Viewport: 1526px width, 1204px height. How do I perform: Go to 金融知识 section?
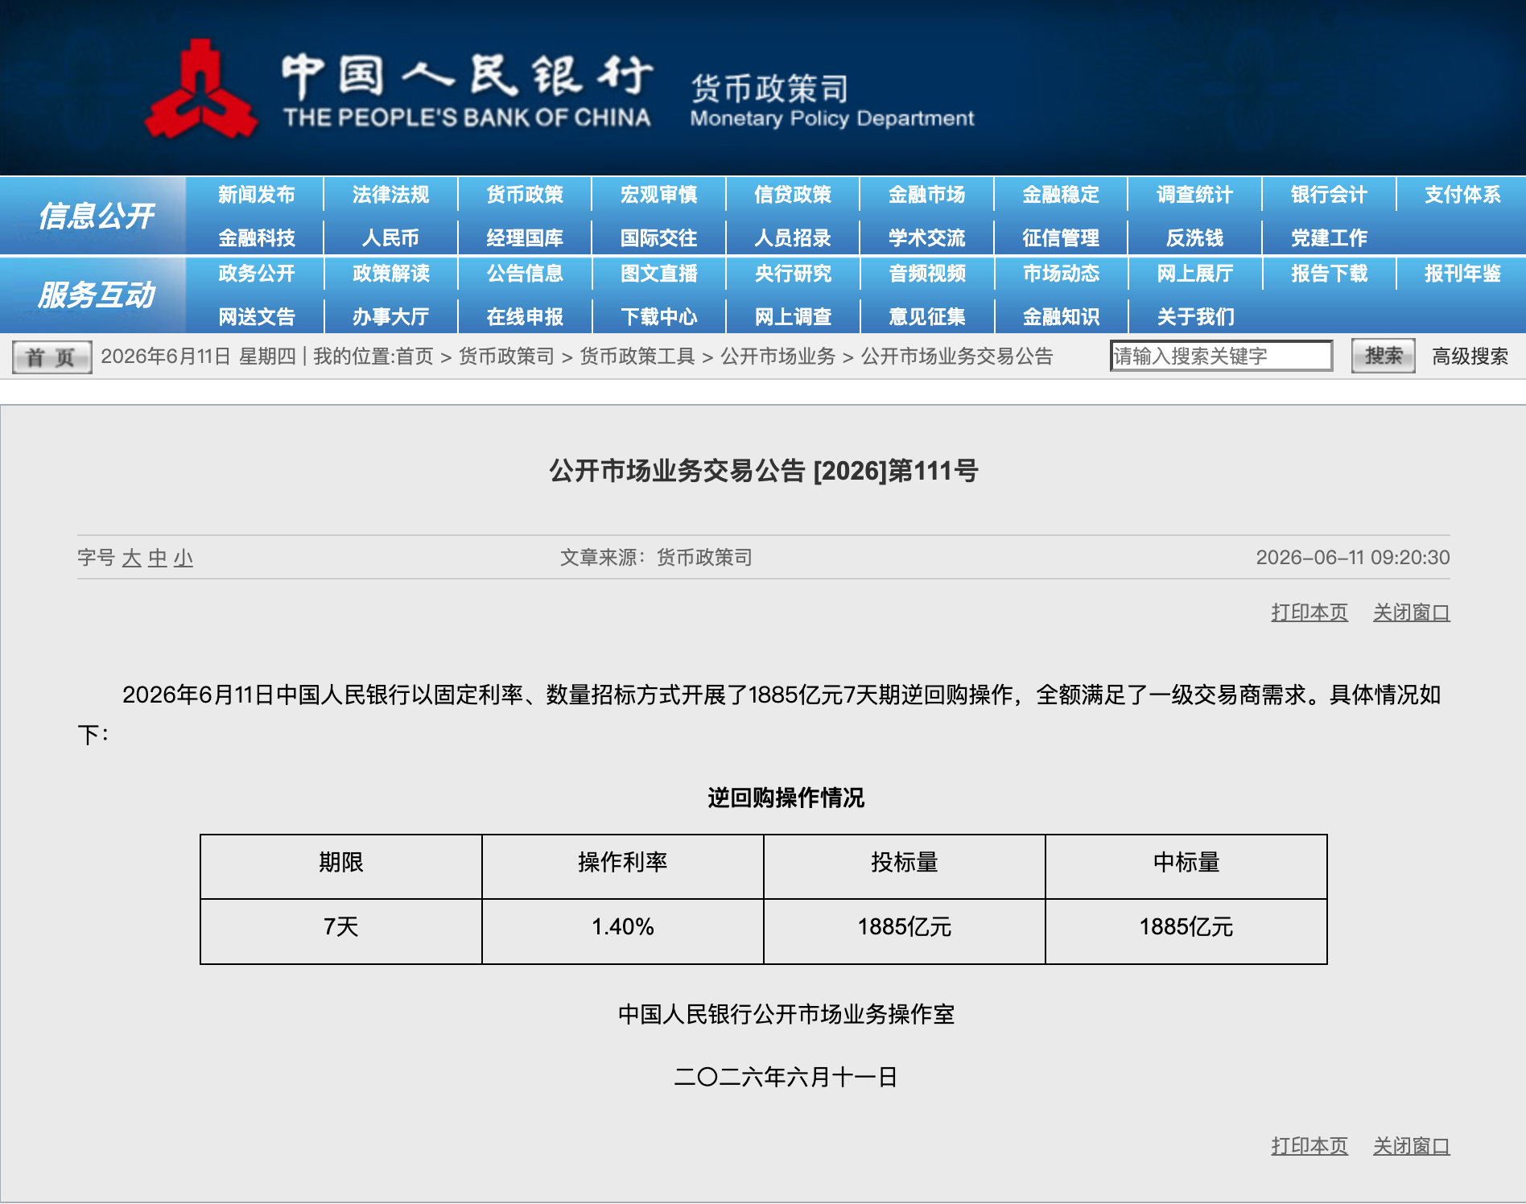[1061, 317]
